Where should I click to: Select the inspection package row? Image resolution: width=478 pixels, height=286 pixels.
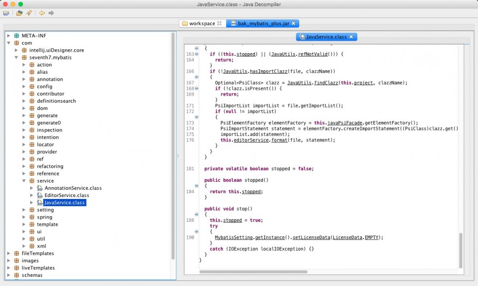tap(49, 130)
